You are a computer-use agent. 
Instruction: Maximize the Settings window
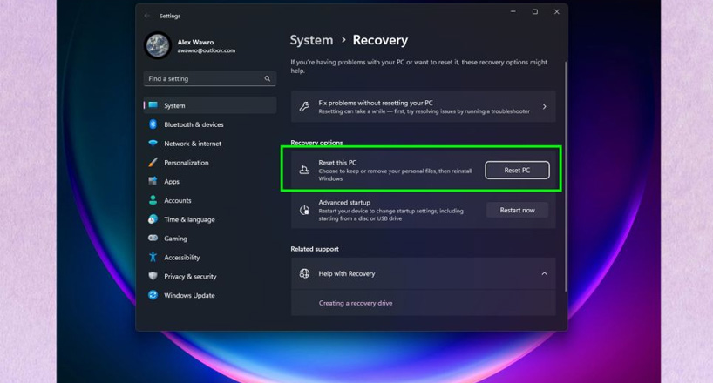535,12
